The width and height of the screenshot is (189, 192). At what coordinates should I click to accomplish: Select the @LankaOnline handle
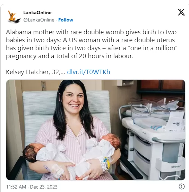click(x=39, y=20)
